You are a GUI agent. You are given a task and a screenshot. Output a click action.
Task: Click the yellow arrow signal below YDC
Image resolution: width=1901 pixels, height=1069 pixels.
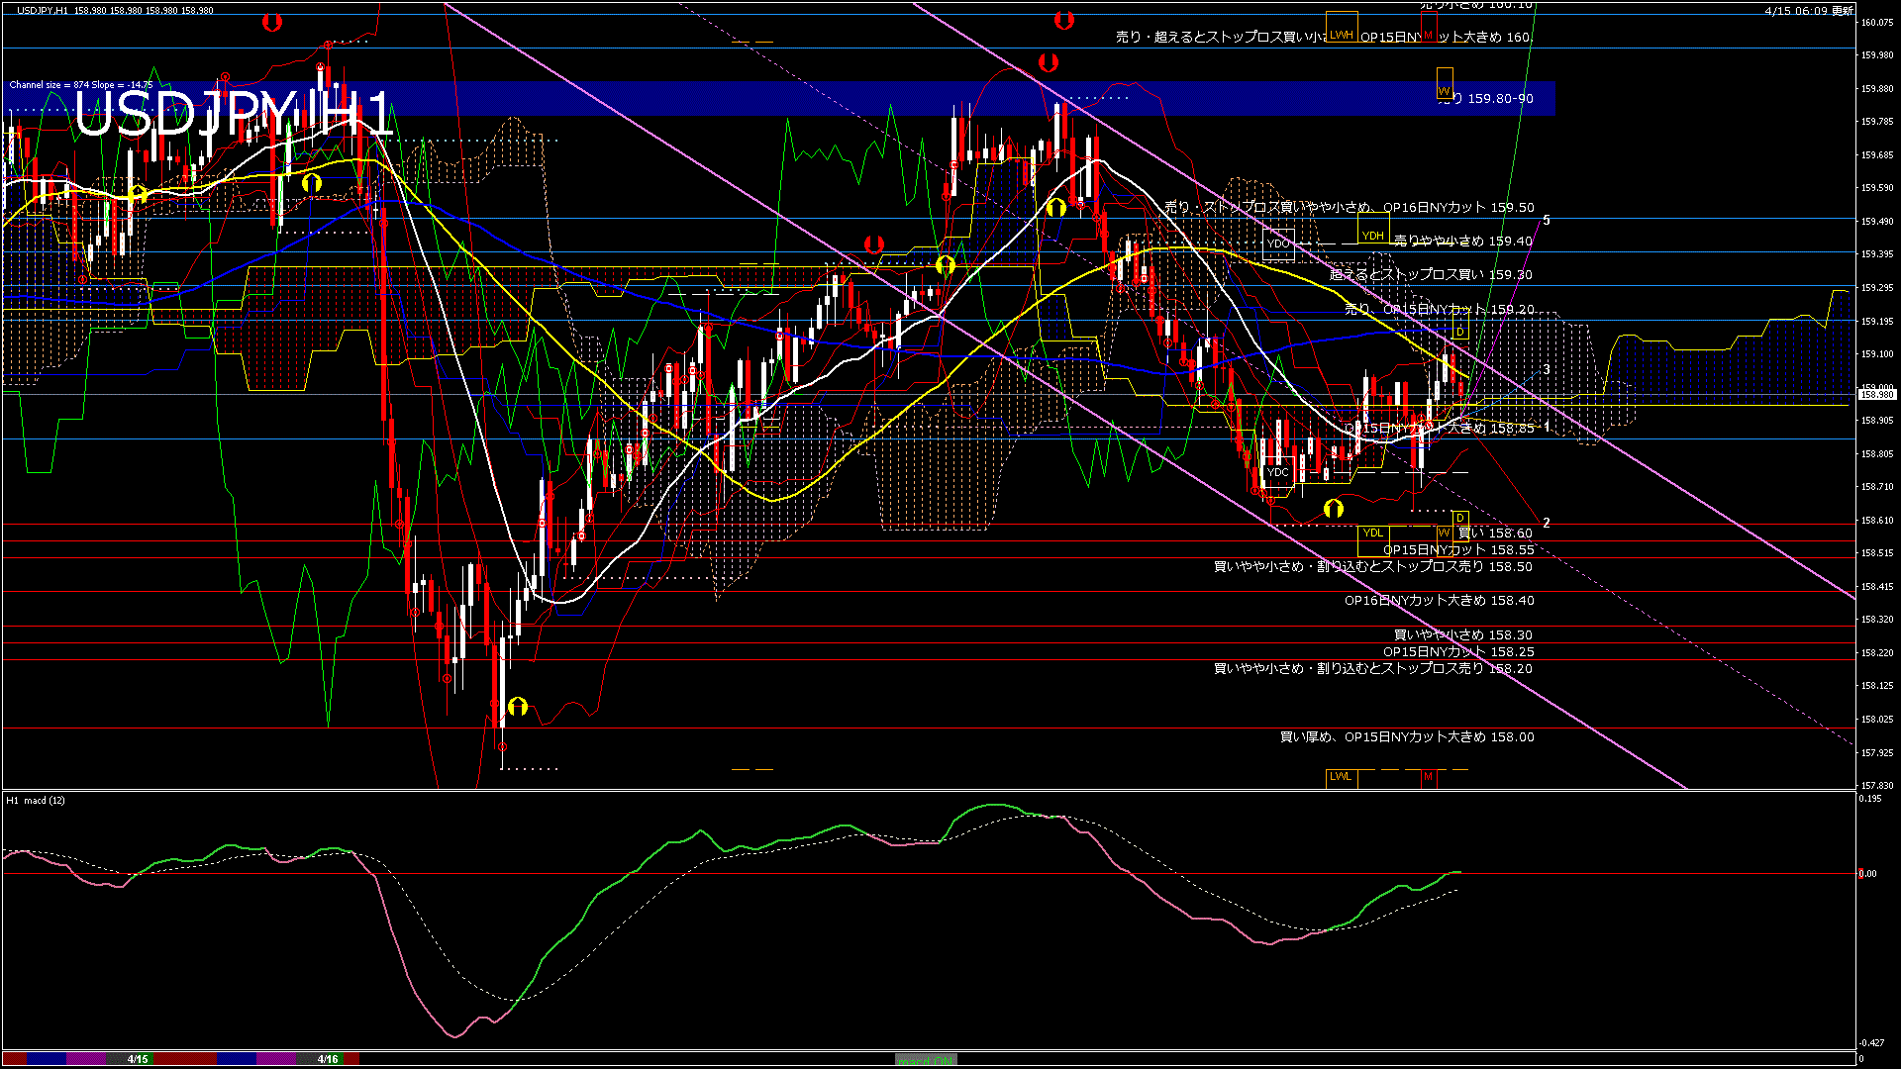point(1334,509)
